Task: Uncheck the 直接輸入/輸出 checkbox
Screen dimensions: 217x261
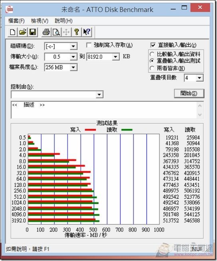Action: (x=153, y=45)
